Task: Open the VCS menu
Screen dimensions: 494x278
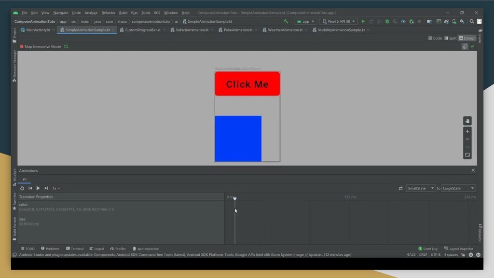Action: (x=157, y=13)
